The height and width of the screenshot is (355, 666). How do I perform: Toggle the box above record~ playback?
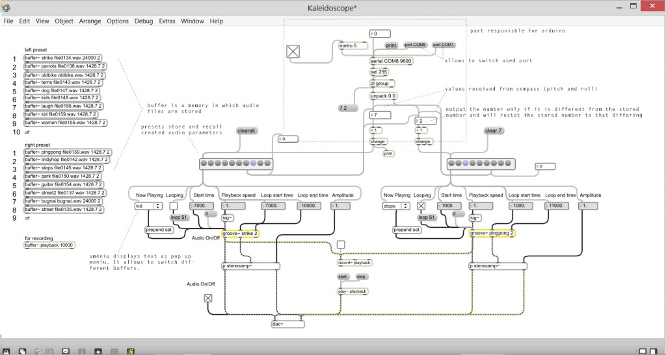pyautogui.click(x=341, y=245)
